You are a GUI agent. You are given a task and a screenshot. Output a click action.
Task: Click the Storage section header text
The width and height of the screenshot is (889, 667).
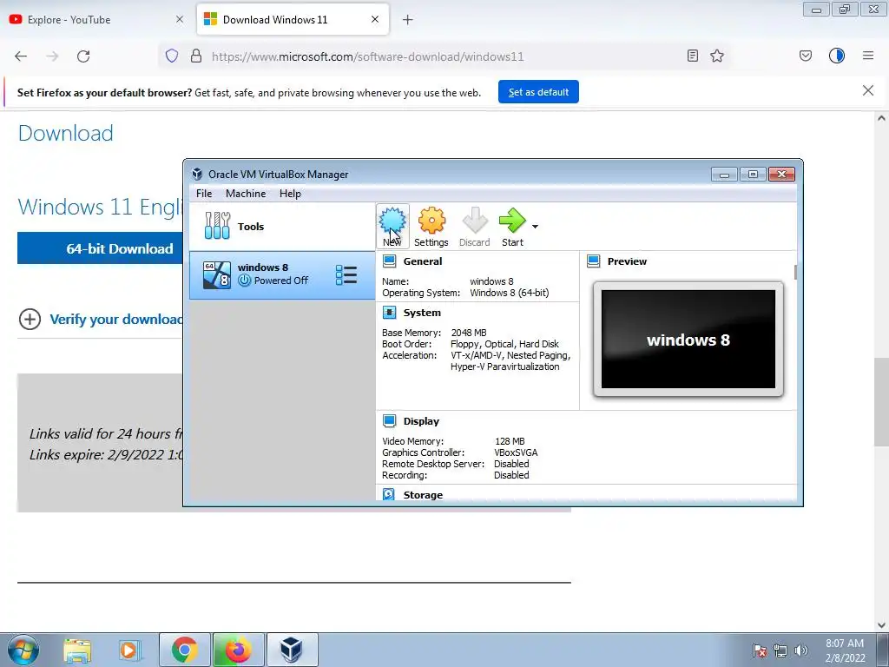423,494
